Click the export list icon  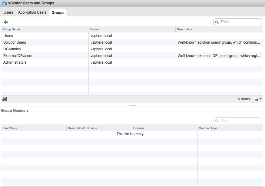tap(256, 99)
